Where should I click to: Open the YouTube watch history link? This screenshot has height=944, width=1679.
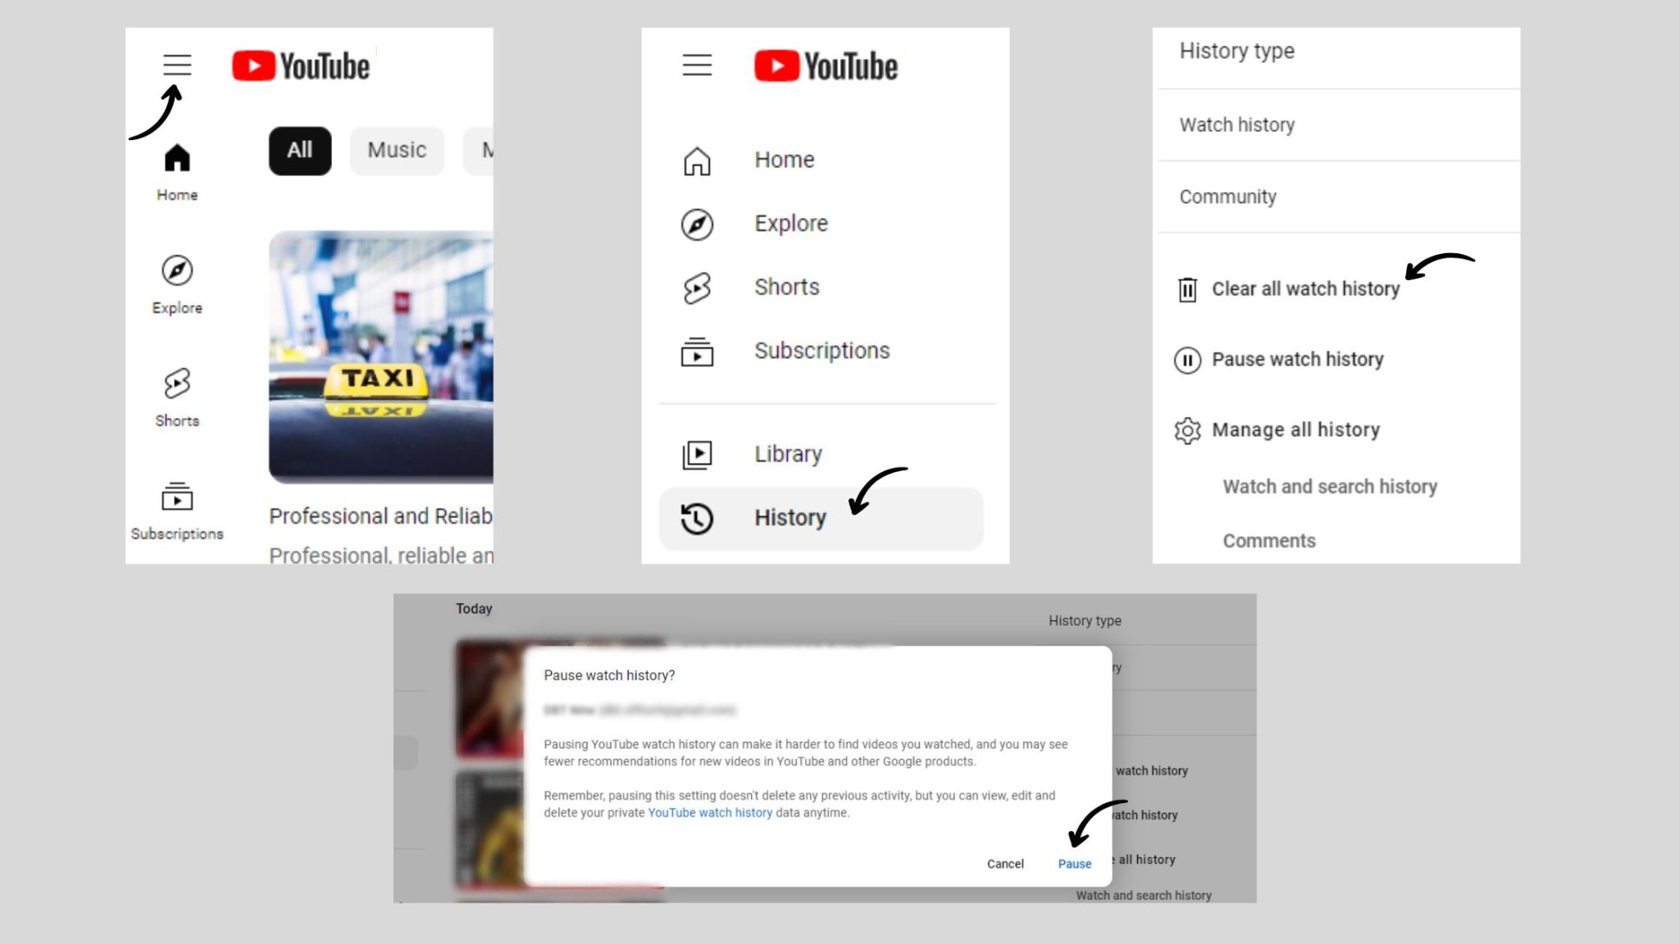[x=709, y=812]
